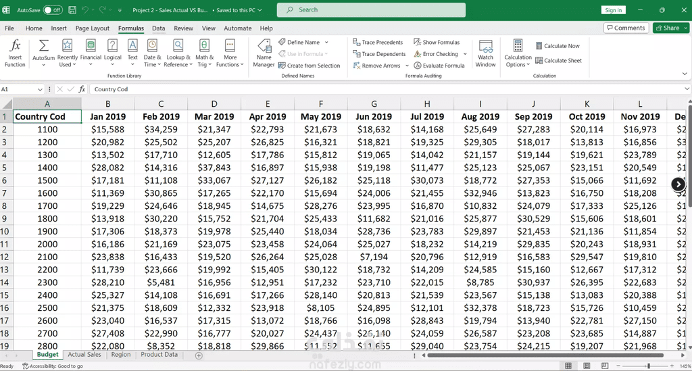Select Page Layout view in status bar
The image size is (692, 371).
coord(587,366)
